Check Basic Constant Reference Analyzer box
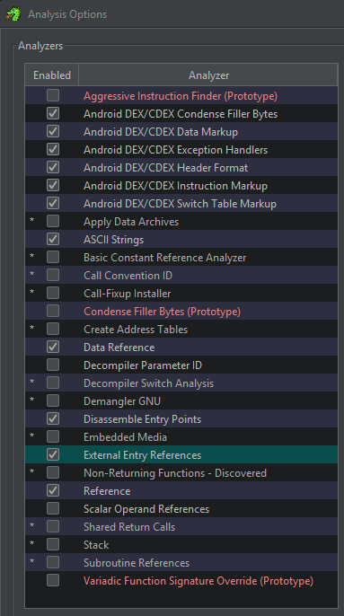344x616 pixels. [x=53, y=258]
